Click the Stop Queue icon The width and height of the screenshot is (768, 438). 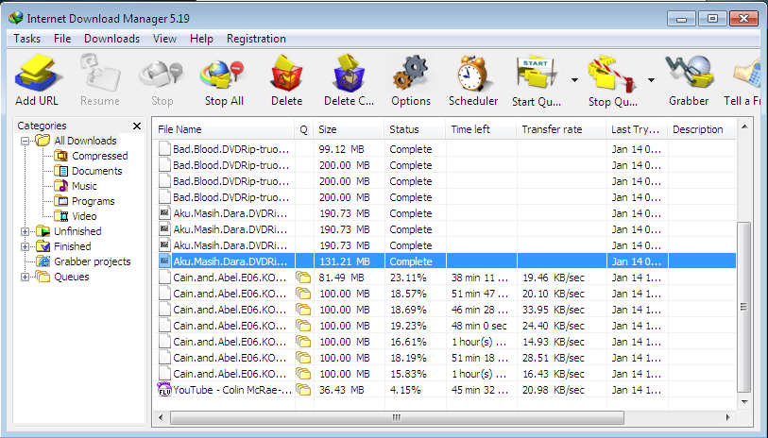point(613,75)
